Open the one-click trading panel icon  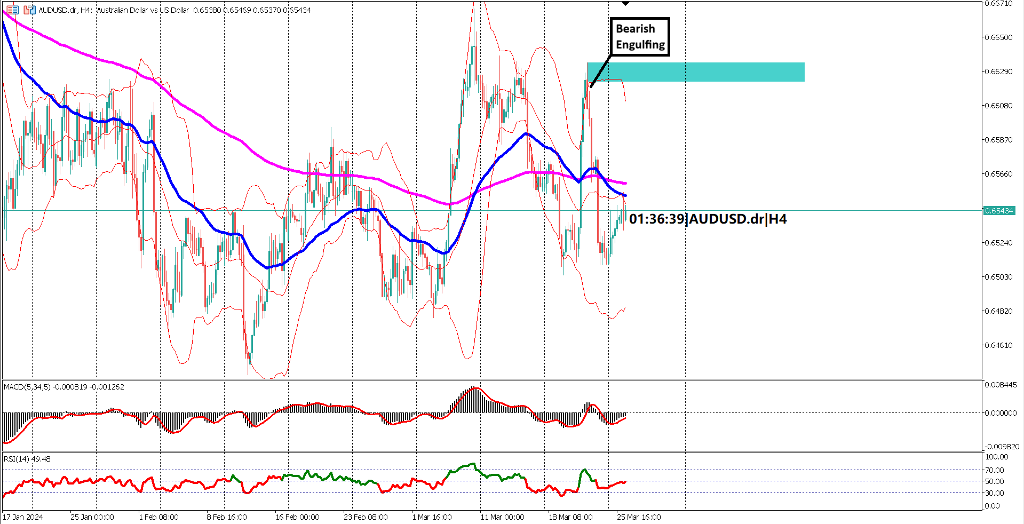[29, 10]
